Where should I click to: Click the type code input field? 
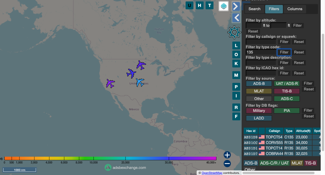[261, 52]
